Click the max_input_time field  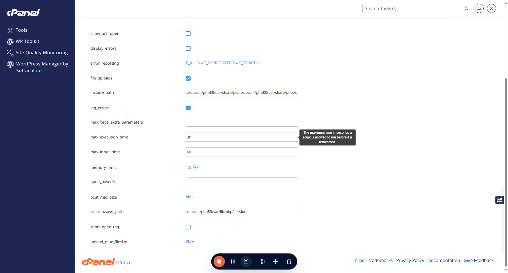pos(242,152)
